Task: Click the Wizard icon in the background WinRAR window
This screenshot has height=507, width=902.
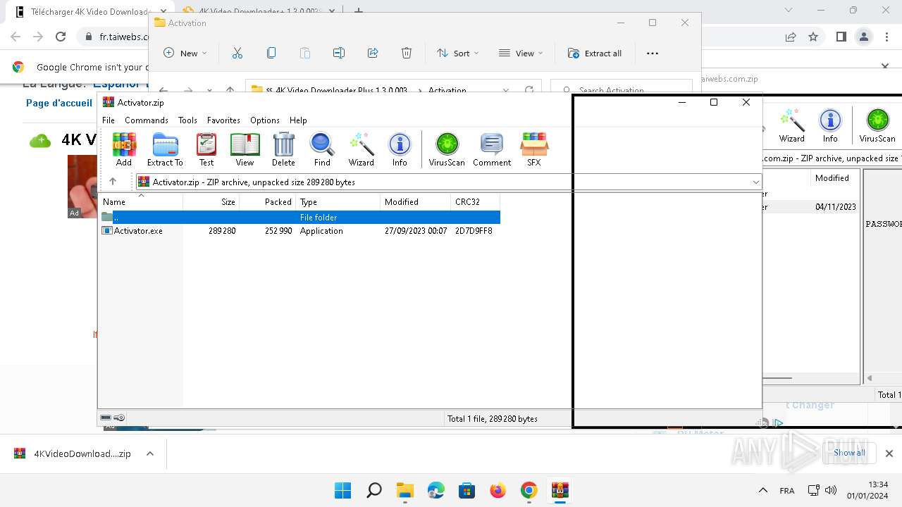Action: click(792, 125)
